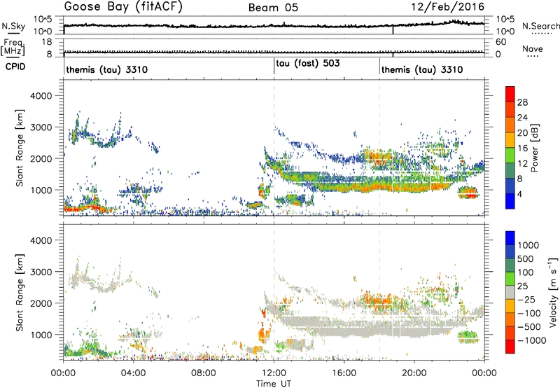The image size is (560, 388).
Task: Click the first 'themis (tau) 3310' CPID label
Action: 107,69
